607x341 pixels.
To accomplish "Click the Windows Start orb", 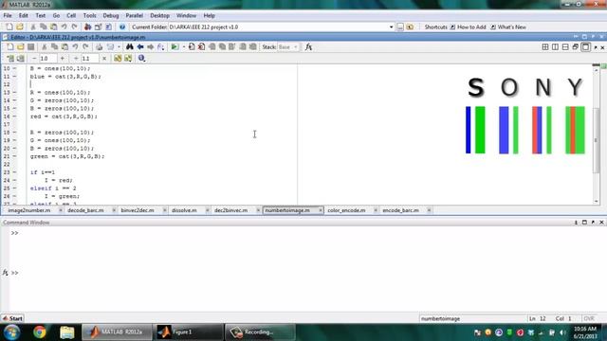I will tap(12, 332).
